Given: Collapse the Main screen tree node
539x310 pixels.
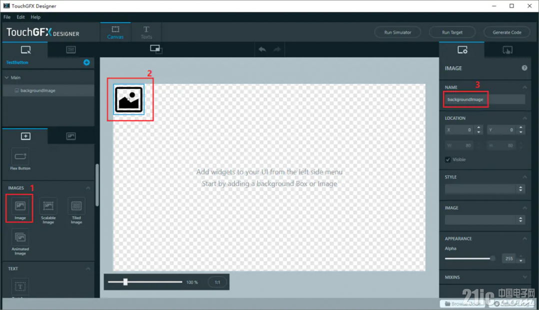Looking at the screenshot, I should [6, 78].
